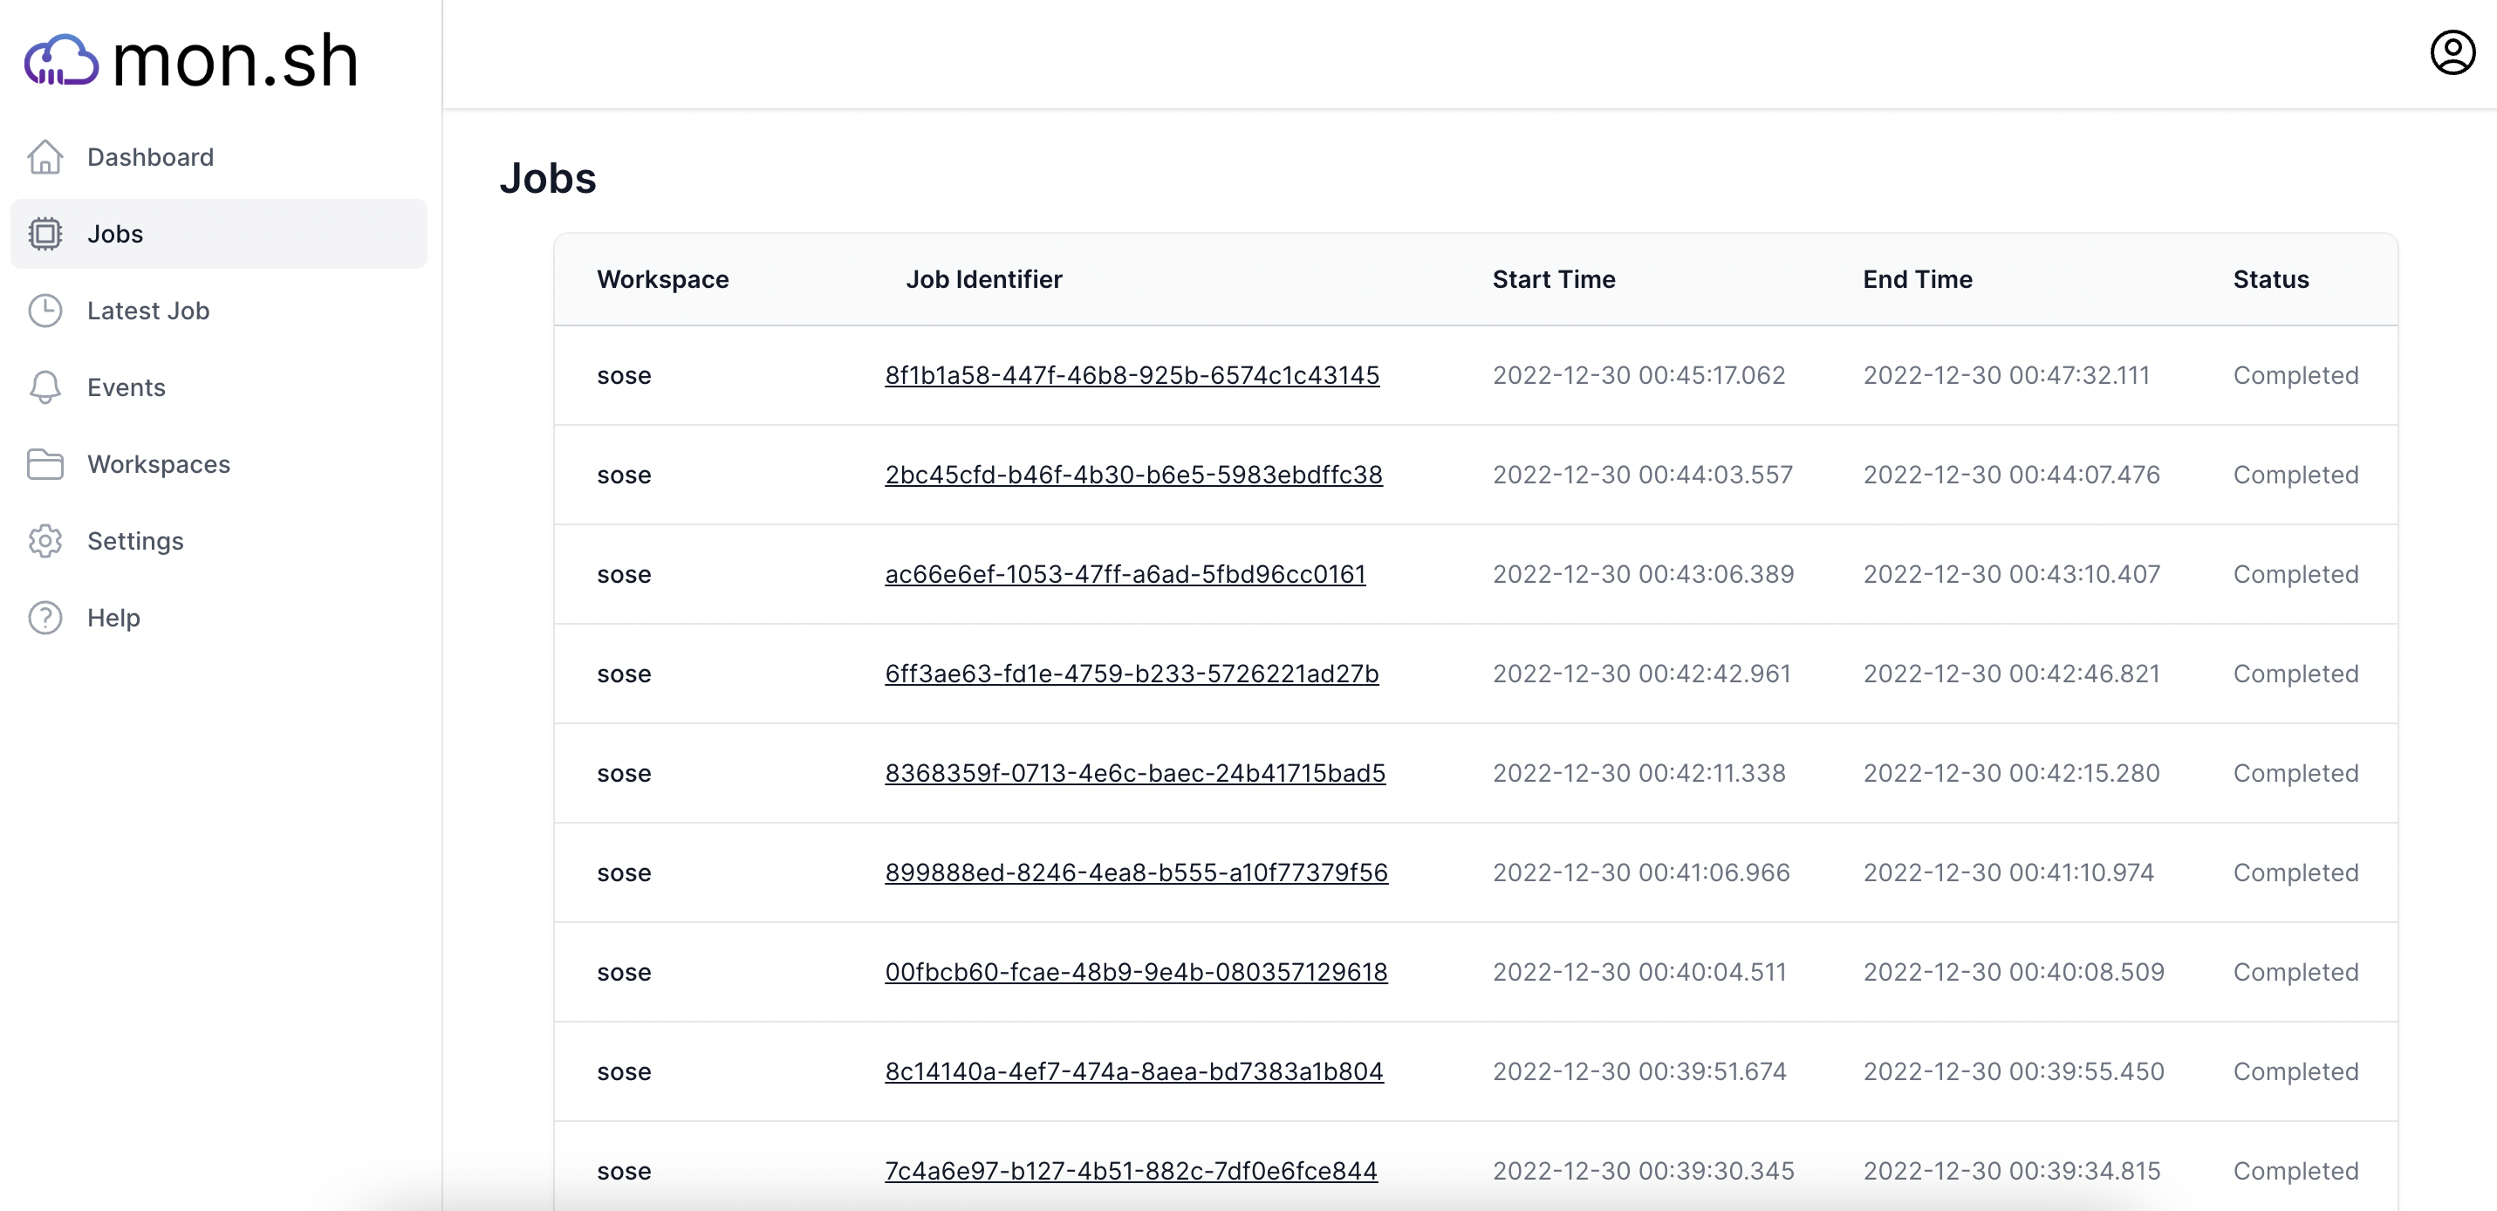Click Completed status of job 8c14140a

click(x=2295, y=1071)
